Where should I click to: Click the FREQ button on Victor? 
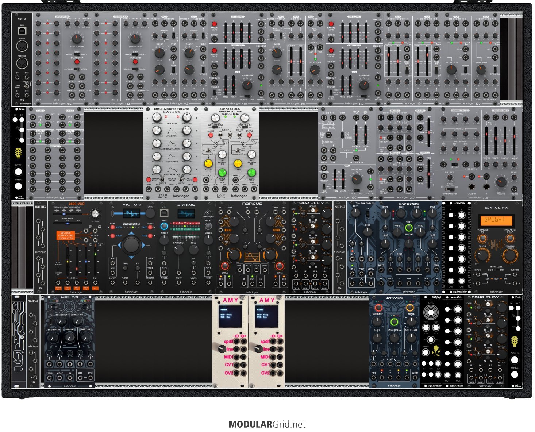click(x=150, y=236)
